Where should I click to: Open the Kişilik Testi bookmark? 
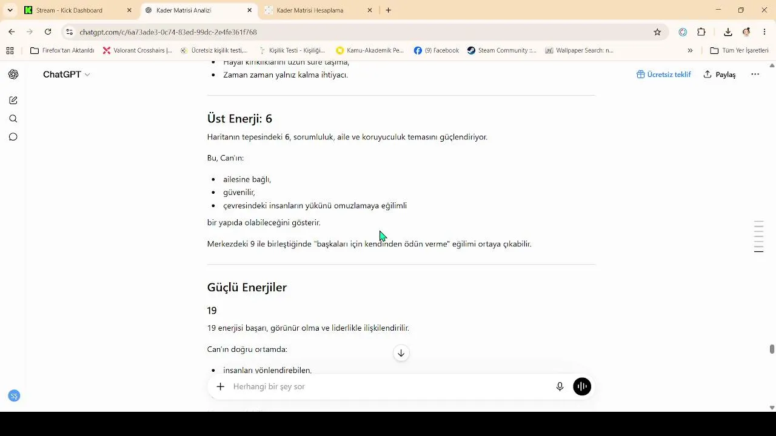(292, 50)
